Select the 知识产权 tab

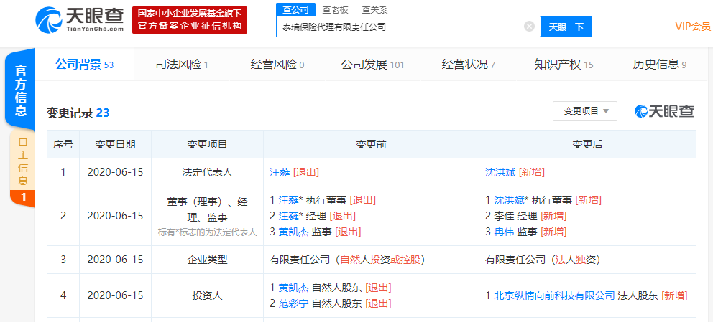pyautogui.click(x=563, y=65)
